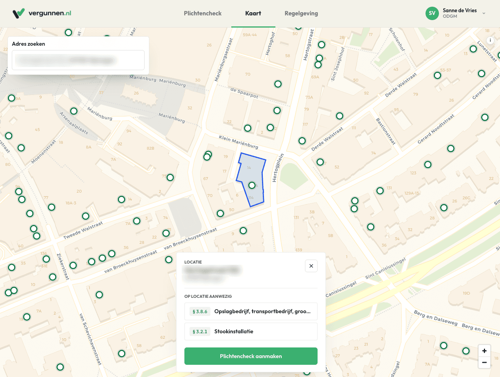
Task: Zoom in with the plus button
Action: point(484,351)
